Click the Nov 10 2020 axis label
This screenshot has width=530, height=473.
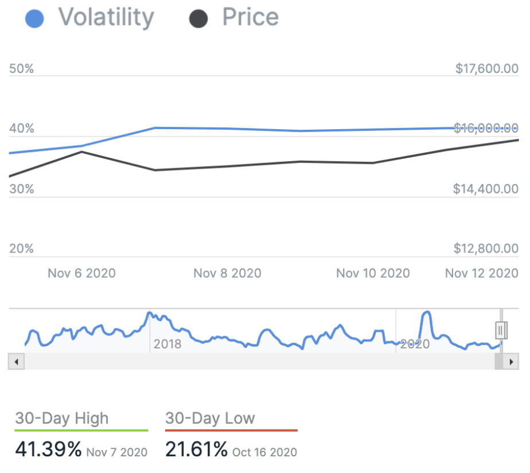[x=373, y=273]
